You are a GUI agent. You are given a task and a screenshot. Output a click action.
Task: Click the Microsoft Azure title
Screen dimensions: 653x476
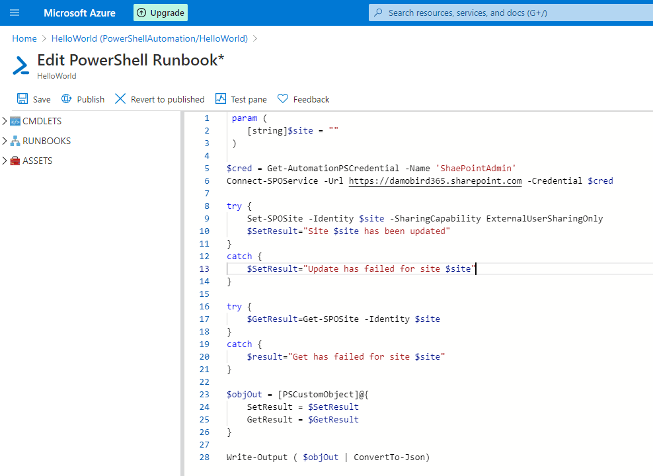point(79,13)
